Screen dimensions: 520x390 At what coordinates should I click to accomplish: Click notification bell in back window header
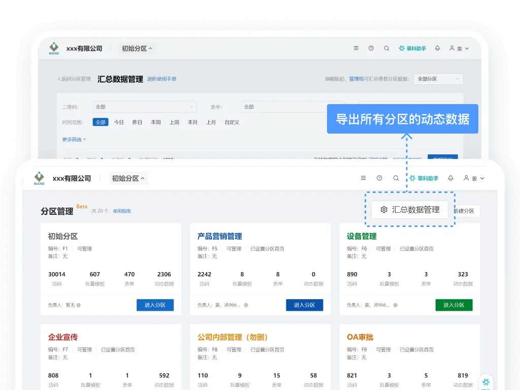(437, 48)
